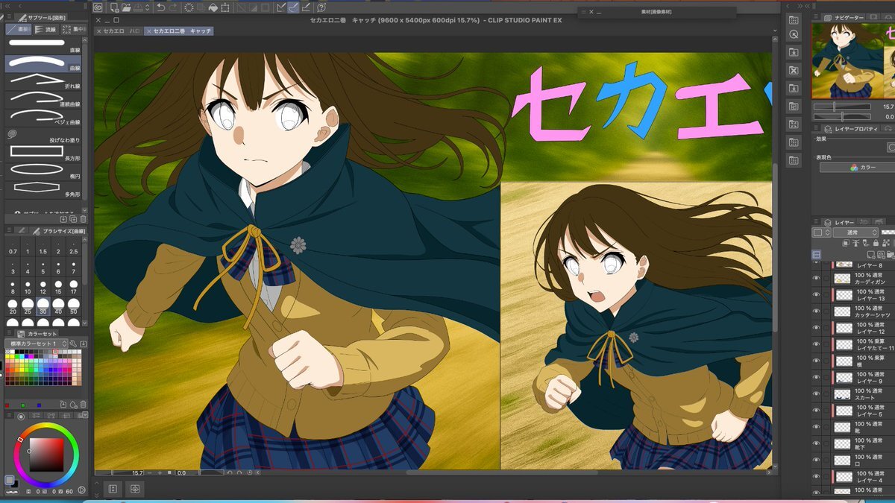Click the Undo arrow in the command bar

click(161, 7)
